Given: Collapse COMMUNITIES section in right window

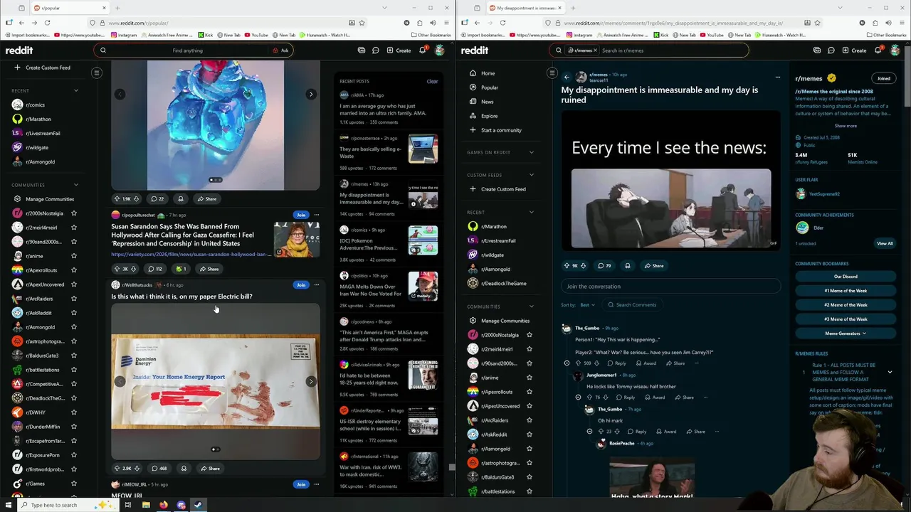Looking at the screenshot, I should coord(531,306).
